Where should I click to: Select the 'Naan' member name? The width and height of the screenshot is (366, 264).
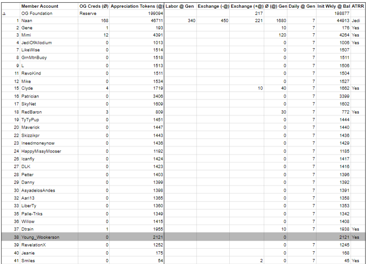(27, 21)
